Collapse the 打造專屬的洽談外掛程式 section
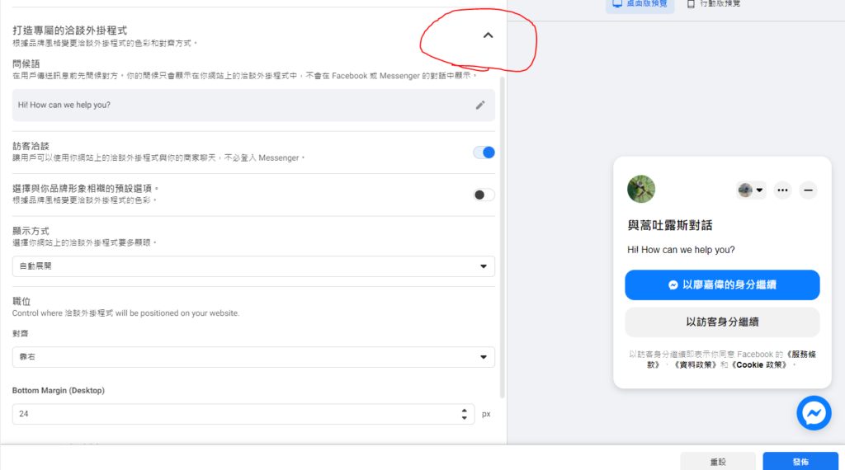The image size is (845, 470). pyautogui.click(x=488, y=35)
